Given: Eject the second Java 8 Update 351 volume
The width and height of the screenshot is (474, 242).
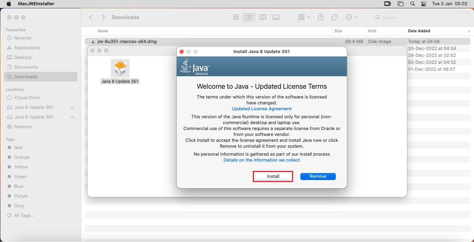Looking at the screenshot, I should [x=72, y=117].
